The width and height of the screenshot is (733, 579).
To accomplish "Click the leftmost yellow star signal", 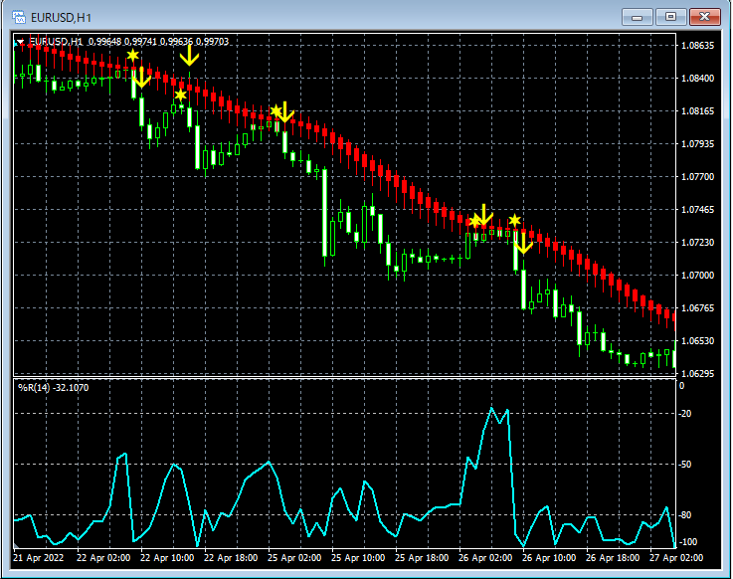I will pos(132,56).
